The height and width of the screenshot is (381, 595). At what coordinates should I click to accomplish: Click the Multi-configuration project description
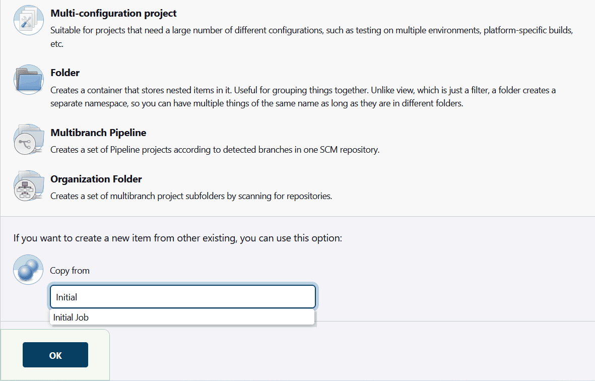(311, 37)
